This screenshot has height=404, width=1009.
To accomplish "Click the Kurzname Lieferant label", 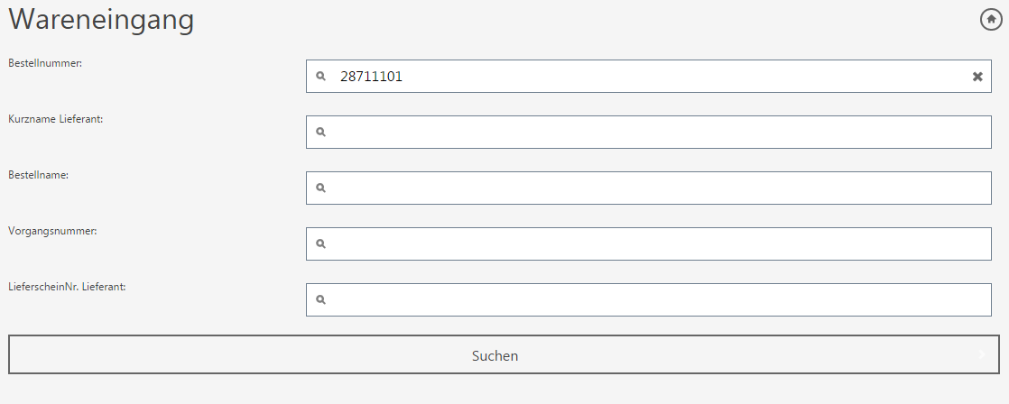I will [55, 119].
